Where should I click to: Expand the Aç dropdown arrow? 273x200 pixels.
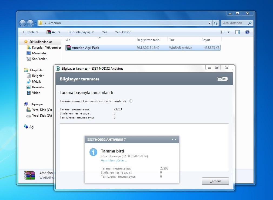click(59, 32)
